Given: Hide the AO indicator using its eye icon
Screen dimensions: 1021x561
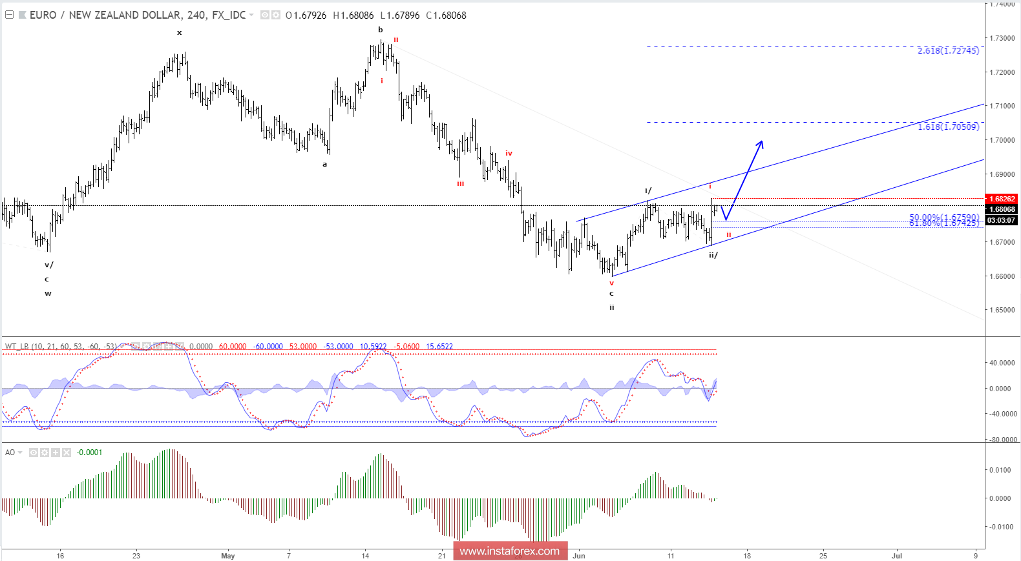Looking at the screenshot, I should click(x=34, y=453).
